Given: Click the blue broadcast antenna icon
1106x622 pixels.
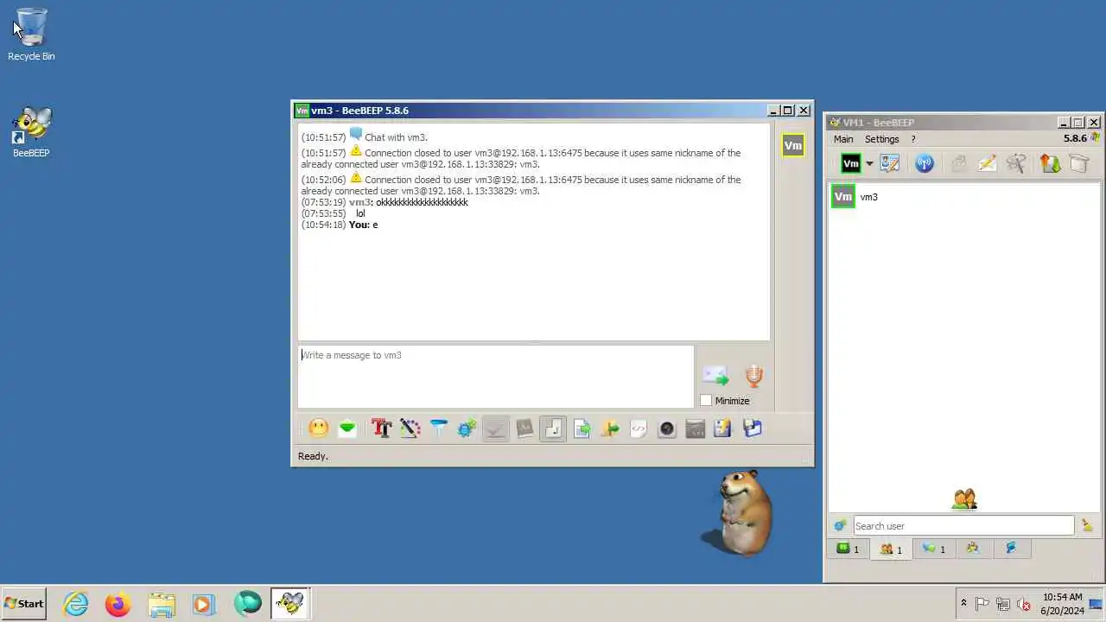Looking at the screenshot, I should [925, 163].
